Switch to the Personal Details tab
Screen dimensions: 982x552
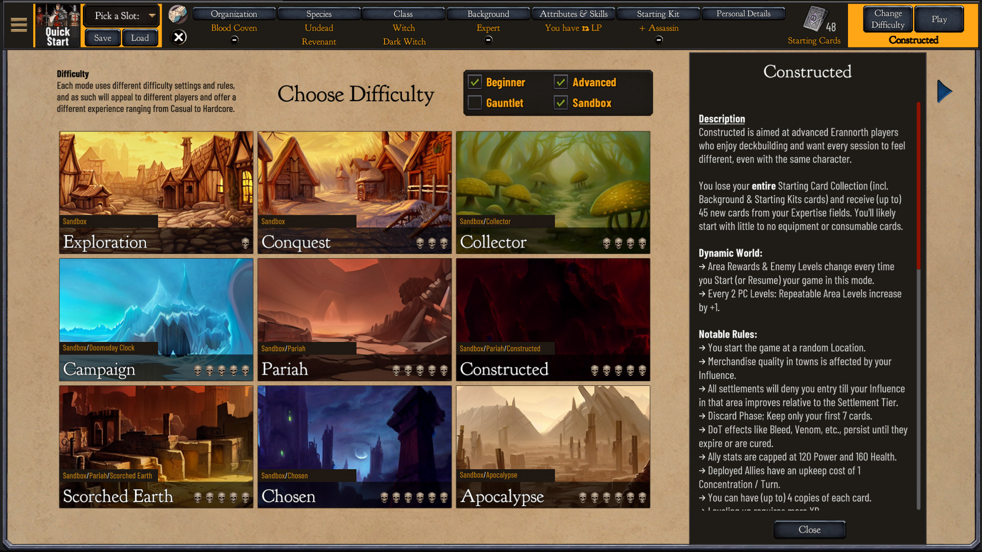(x=743, y=14)
